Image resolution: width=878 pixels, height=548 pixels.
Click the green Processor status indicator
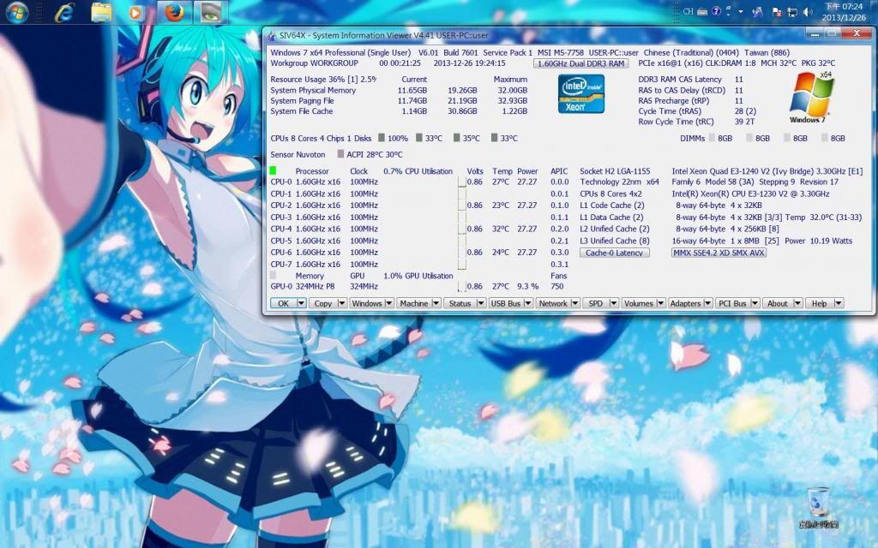[x=274, y=170]
